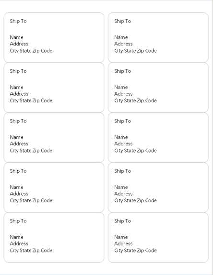Click "Address" in bottom-left label
Viewport: 213px width, 275px height.
coord(19,244)
